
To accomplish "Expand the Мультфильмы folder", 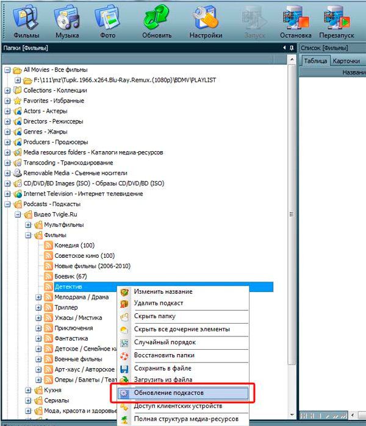I will click(28, 224).
